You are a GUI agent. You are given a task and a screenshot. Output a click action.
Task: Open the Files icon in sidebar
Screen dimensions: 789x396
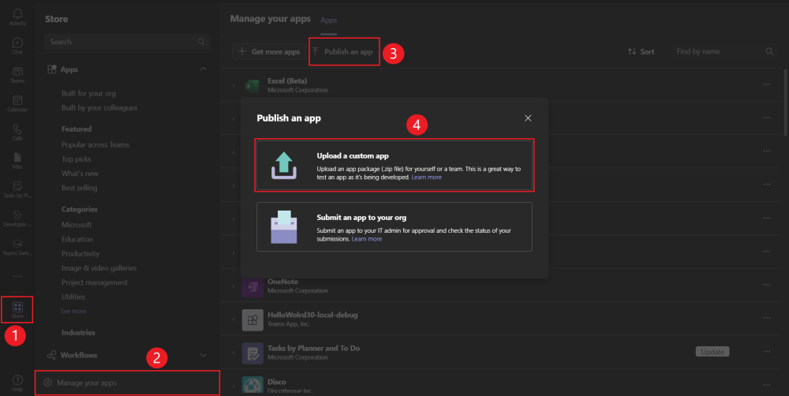[x=17, y=160]
